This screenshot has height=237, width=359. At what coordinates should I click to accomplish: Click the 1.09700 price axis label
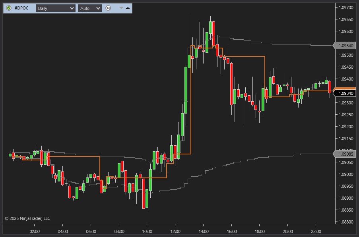tap(345, 8)
